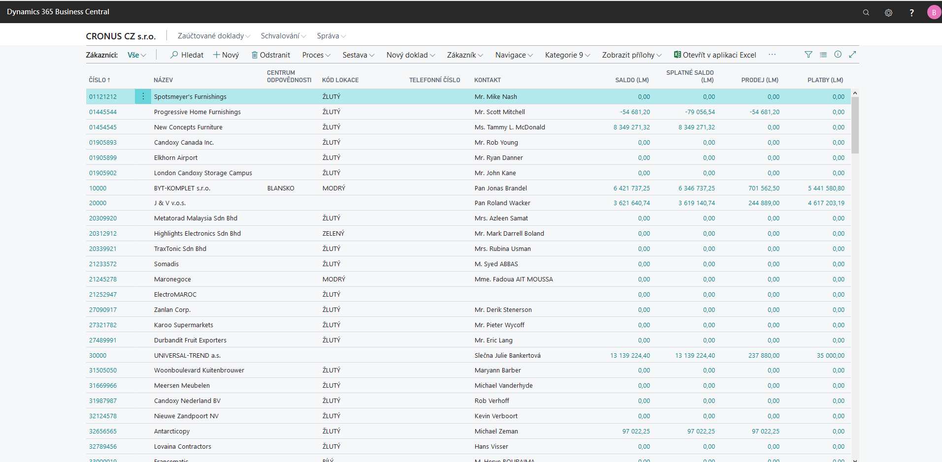Sort by the KONTAKT column header
The width and height of the screenshot is (942, 462).
pyautogui.click(x=487, y=80)
